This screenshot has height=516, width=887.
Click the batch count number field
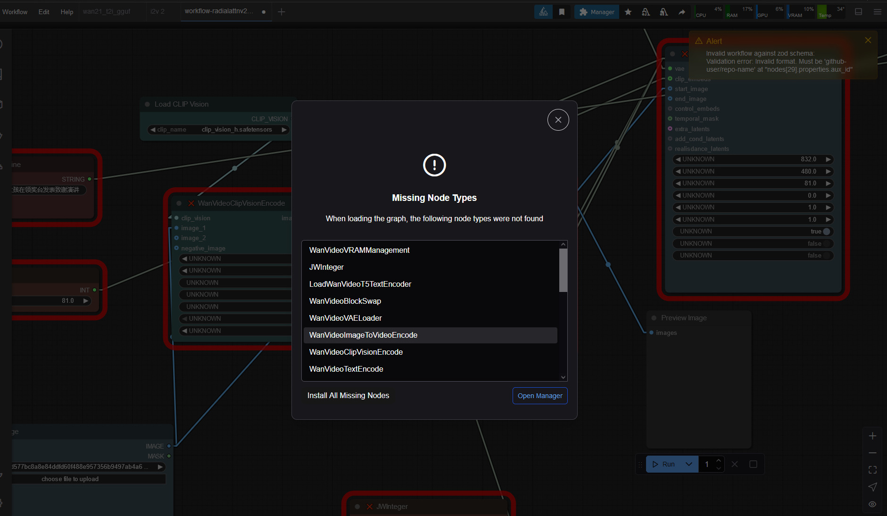click(707, 464)
